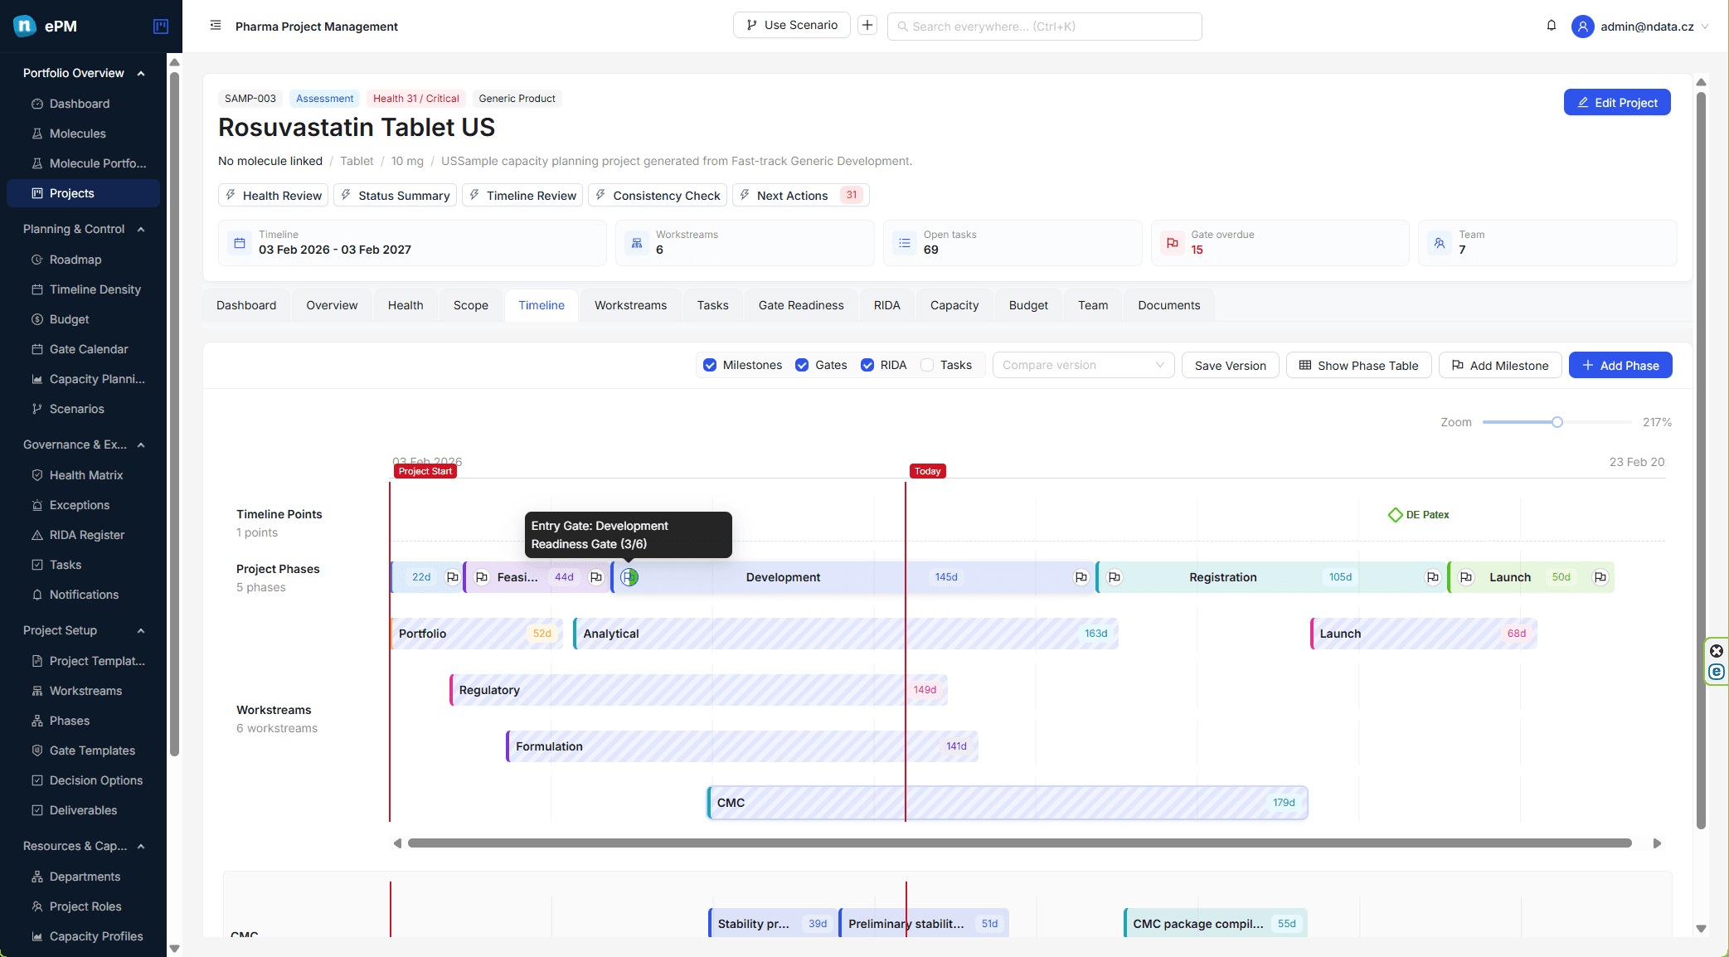Click the Development phase exit gate flag
This screenshot has height=957, width=1729.
(1081, 577)
